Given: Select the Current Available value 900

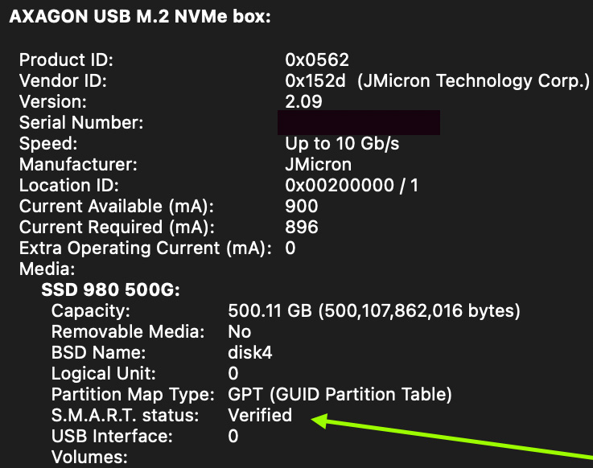Looking at the screenshot, I should point(302,207).
